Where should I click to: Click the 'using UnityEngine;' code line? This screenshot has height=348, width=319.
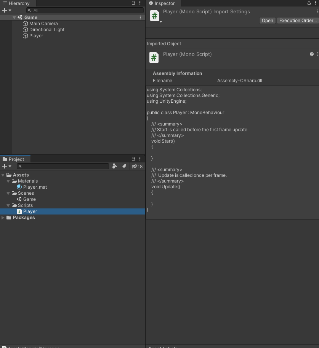[x=167, y=101]
